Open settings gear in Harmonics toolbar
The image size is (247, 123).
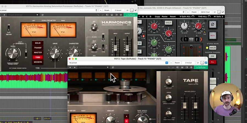click(121, 15)
